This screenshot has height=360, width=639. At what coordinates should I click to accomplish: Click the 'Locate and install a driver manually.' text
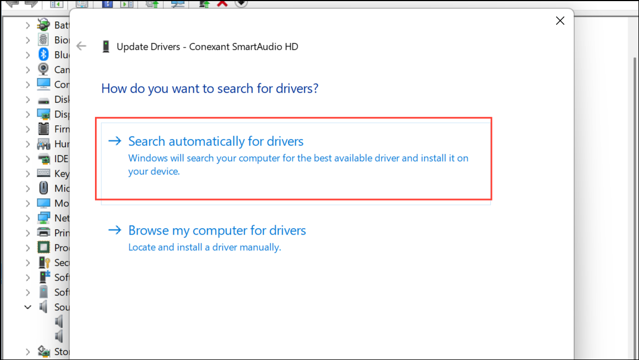205,247
